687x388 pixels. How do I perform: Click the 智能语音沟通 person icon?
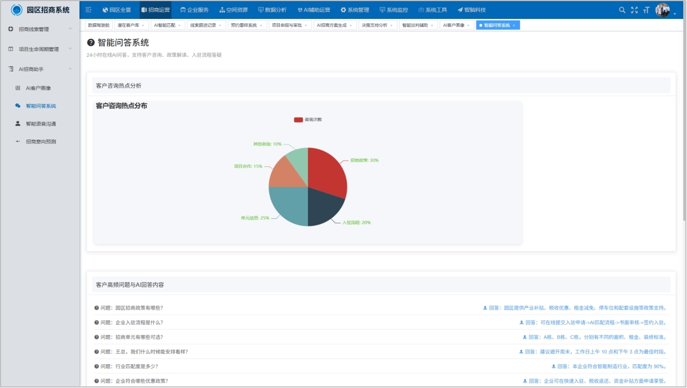click(18, 124)
